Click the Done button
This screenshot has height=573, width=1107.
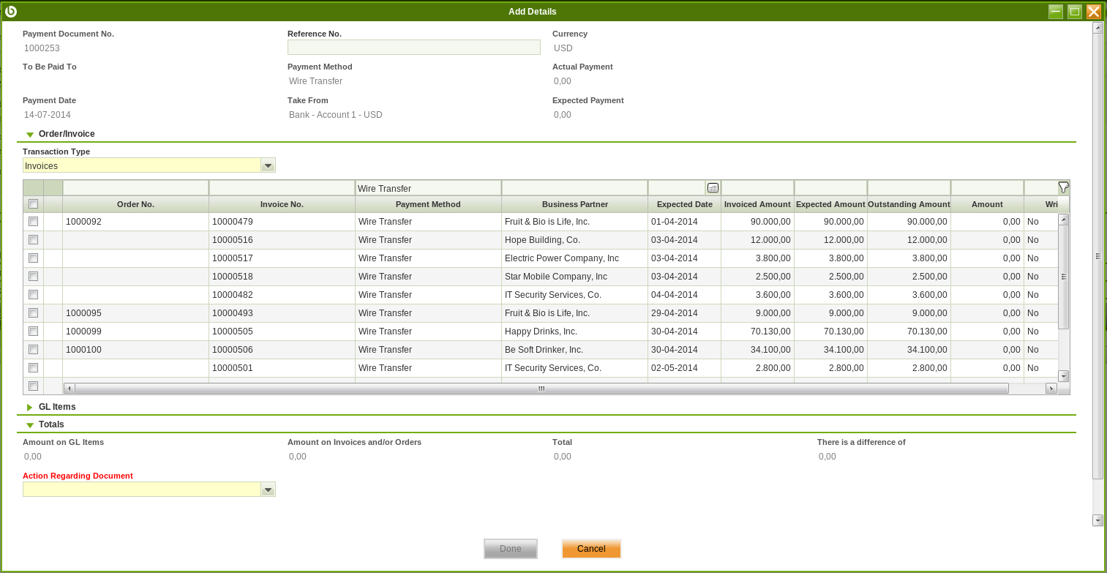pos(510,549)
